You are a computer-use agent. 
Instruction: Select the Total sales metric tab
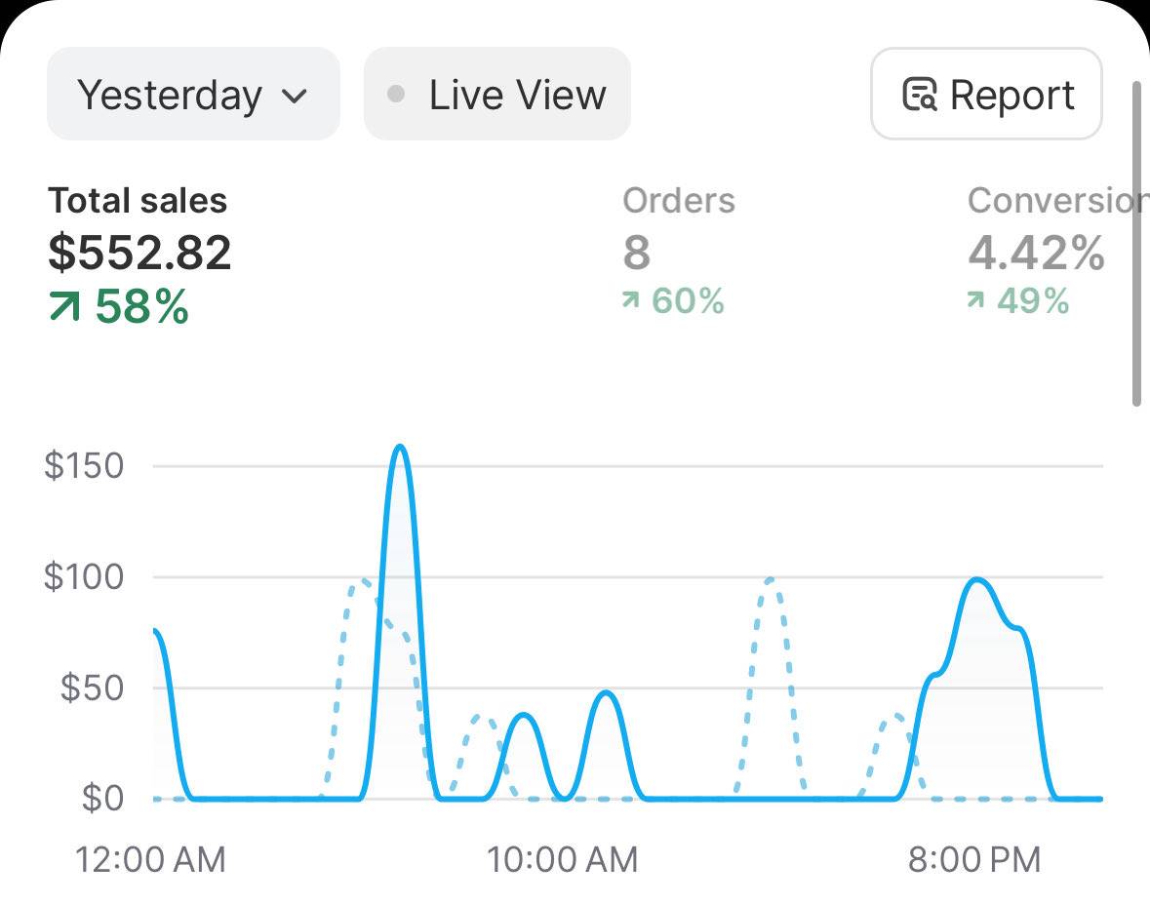click(x=139, y=253)
